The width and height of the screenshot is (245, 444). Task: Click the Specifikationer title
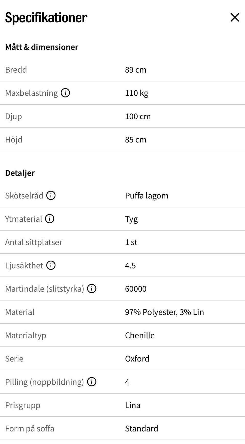tap(46, 18)
